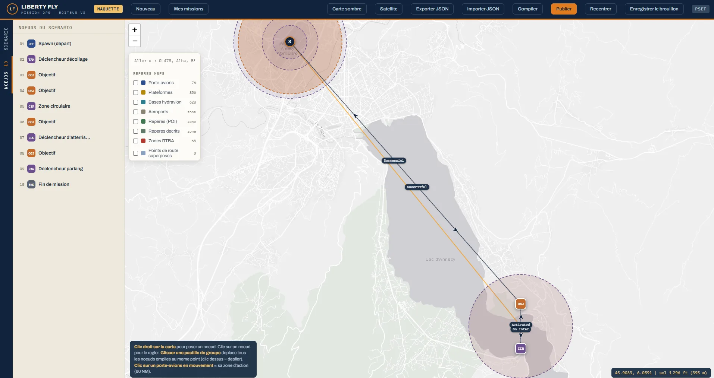714x378 pixels.
Task: Click the Recentrer button
Action: (x=601, y=9)
